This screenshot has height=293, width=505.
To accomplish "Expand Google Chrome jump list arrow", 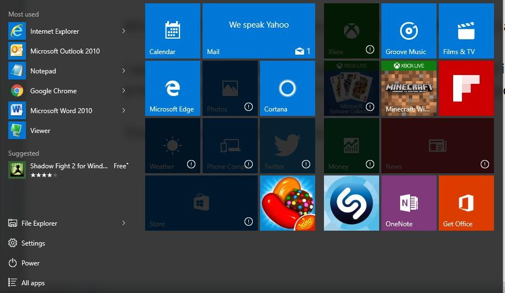I will point(124,91).
